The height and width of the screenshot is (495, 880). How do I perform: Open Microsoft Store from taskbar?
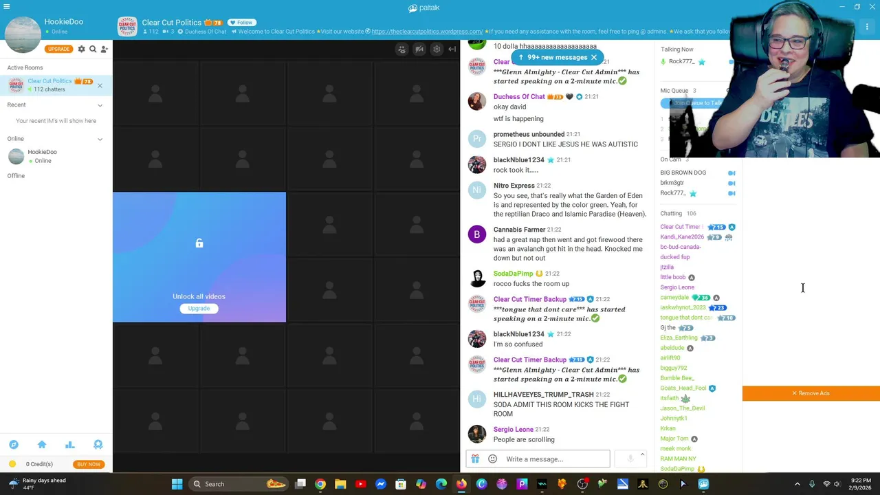coord(401,484)
